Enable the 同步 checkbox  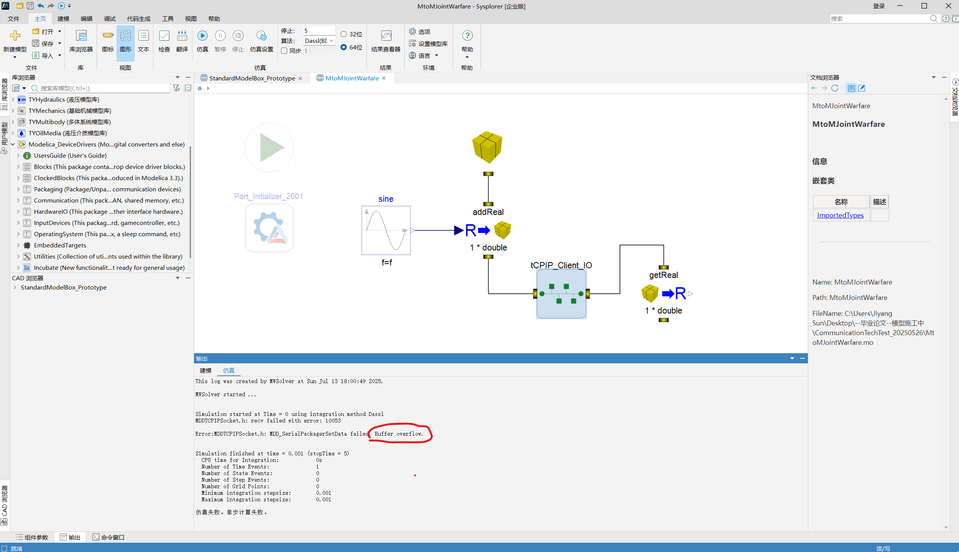[x=284, y=51]
